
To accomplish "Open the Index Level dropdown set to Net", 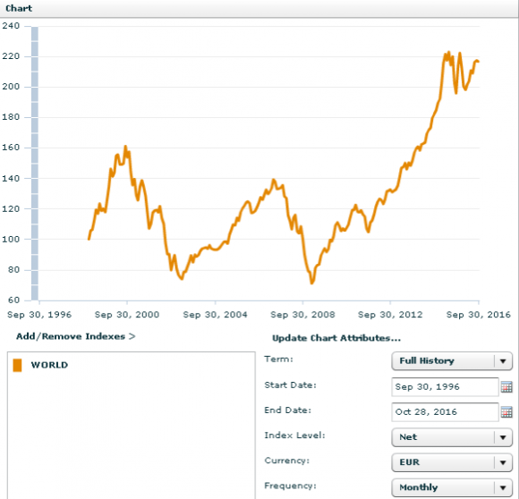I will point(452,437).
